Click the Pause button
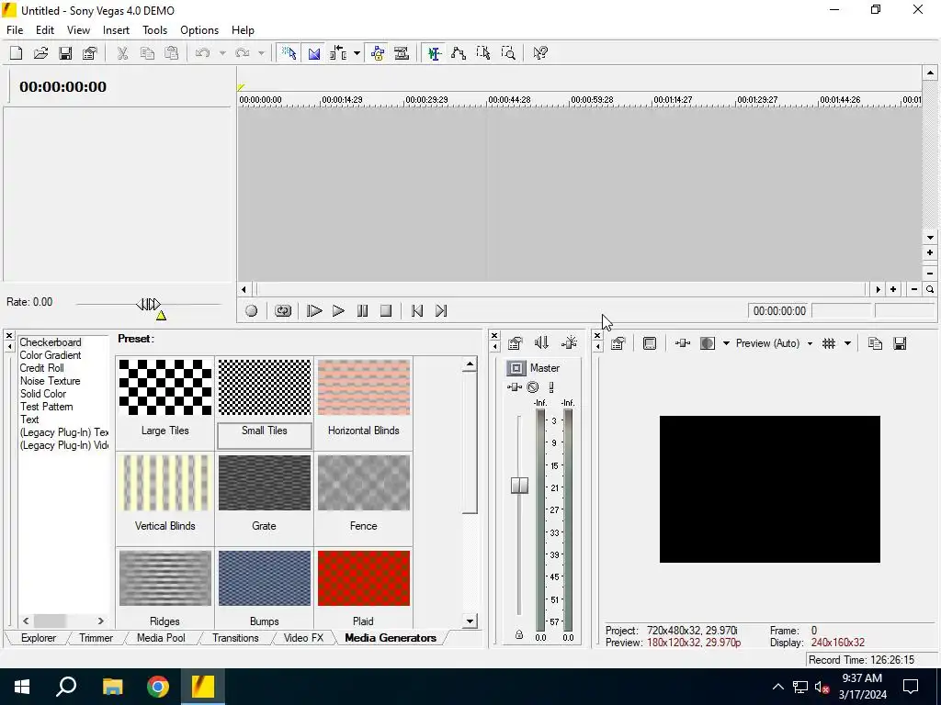 pyautogui.click(x=362, y=310)
